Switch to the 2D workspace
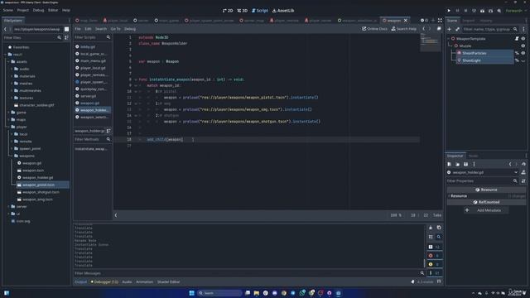Screen dimensions: 530x298 point(228,11)
